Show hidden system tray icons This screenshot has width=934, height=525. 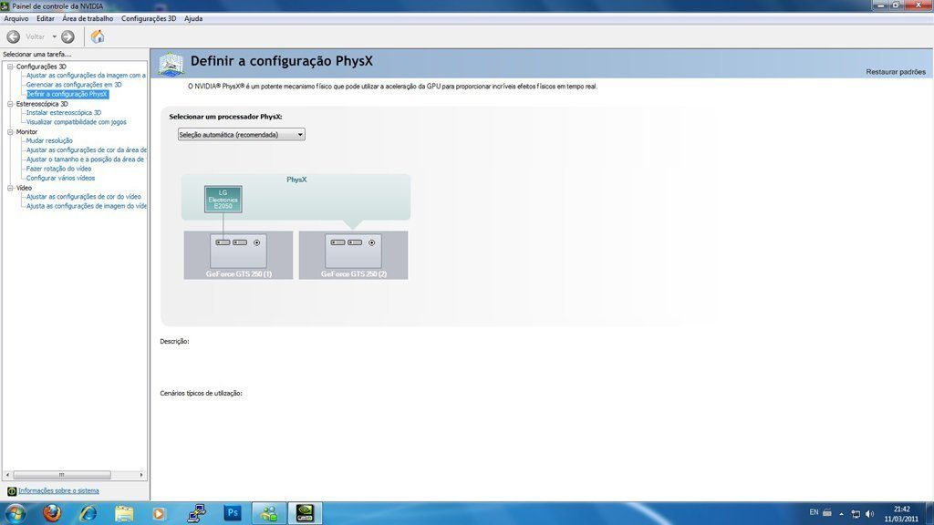[x=842, y=514]
